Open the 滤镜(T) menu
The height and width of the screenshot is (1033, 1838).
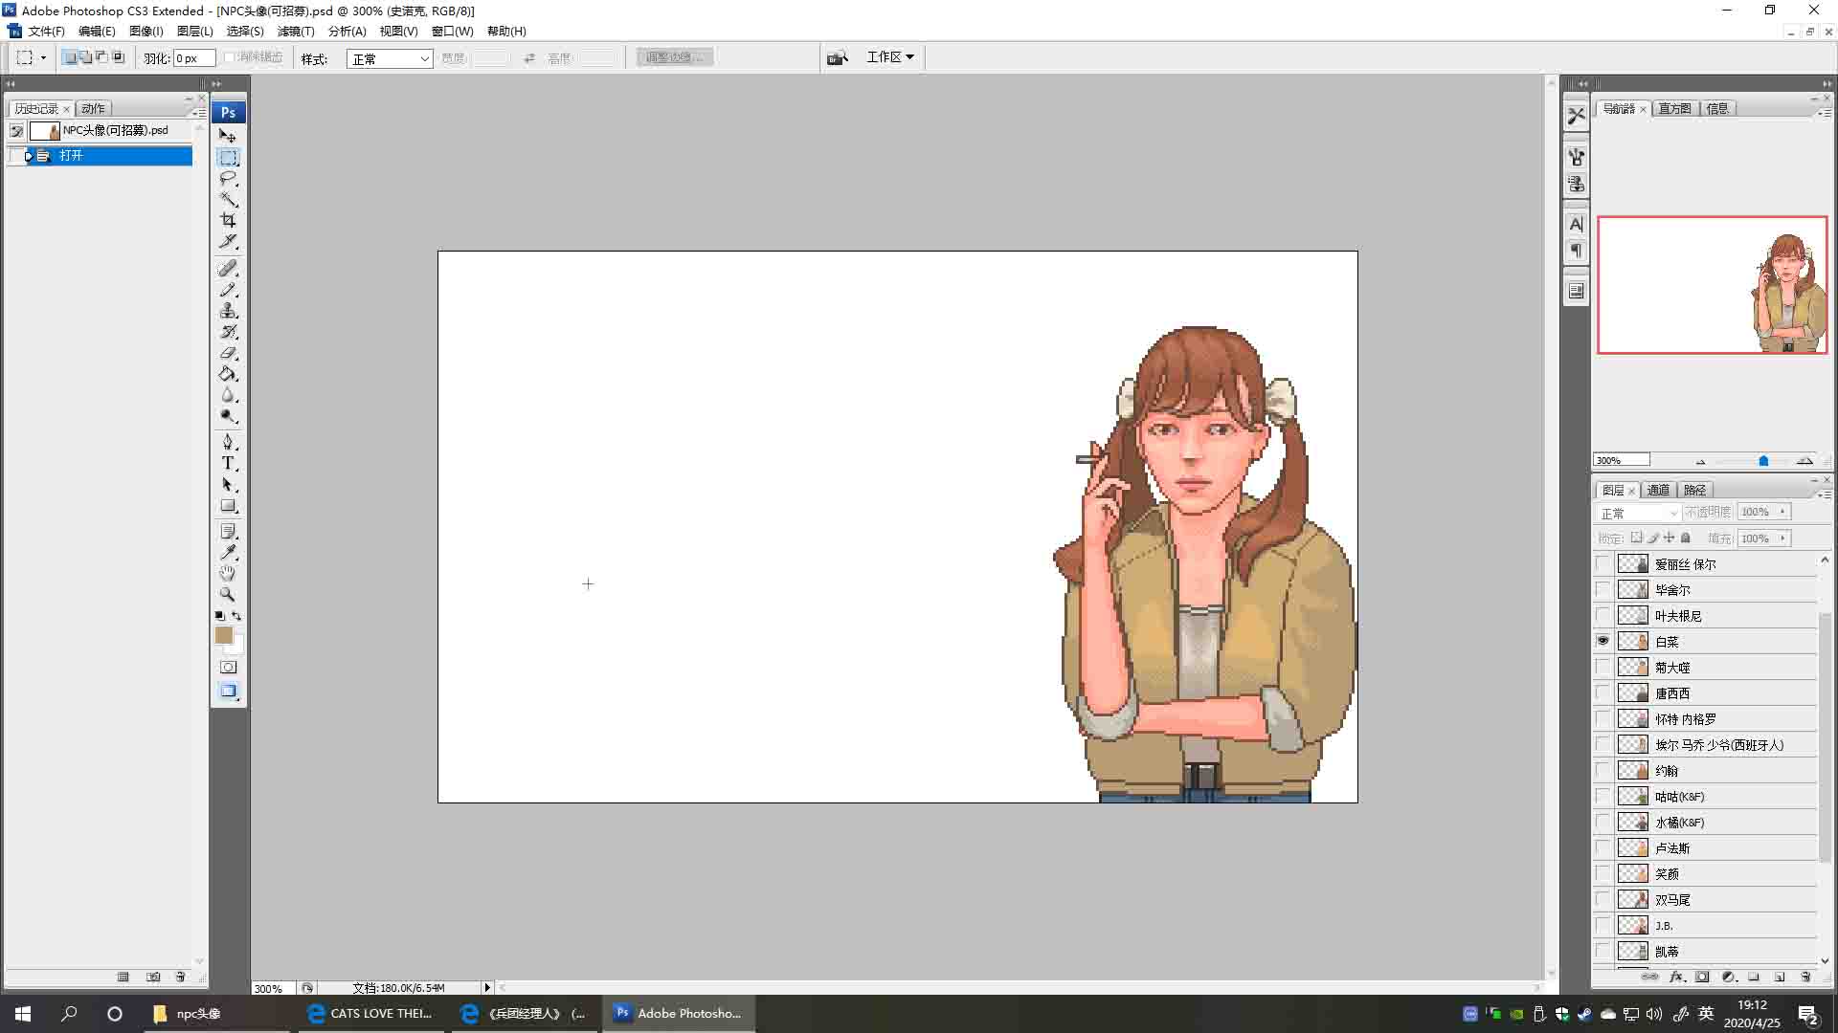pyautogui.click(x=296, y=31)
